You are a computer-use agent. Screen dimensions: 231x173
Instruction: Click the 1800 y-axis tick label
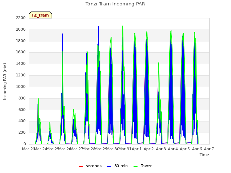tap(21, 41)
